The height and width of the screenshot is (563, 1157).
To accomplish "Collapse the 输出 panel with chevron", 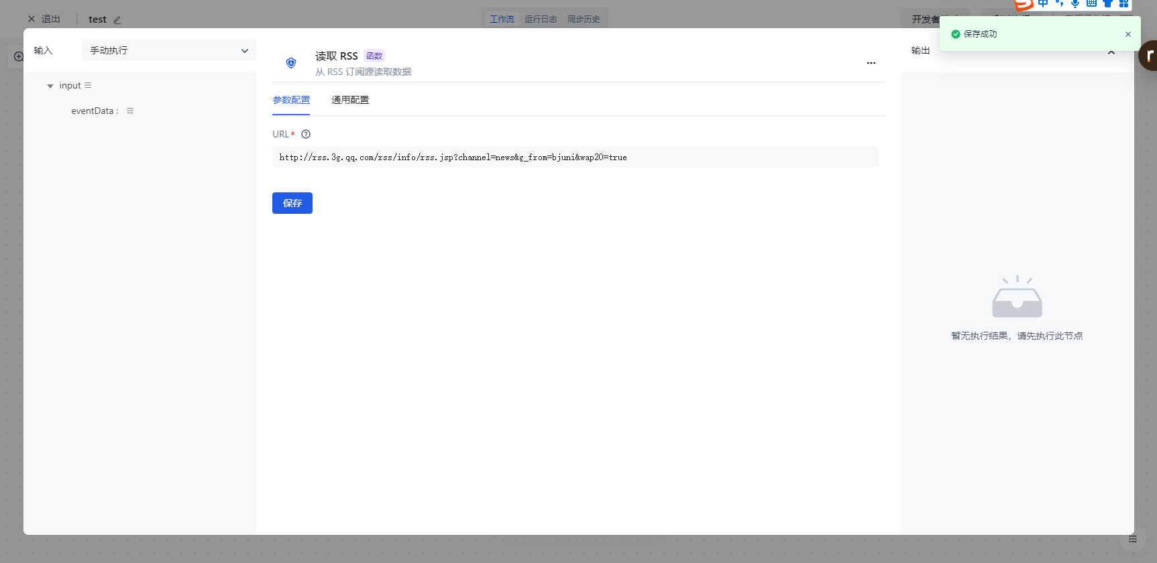I will click(1111, 52).
